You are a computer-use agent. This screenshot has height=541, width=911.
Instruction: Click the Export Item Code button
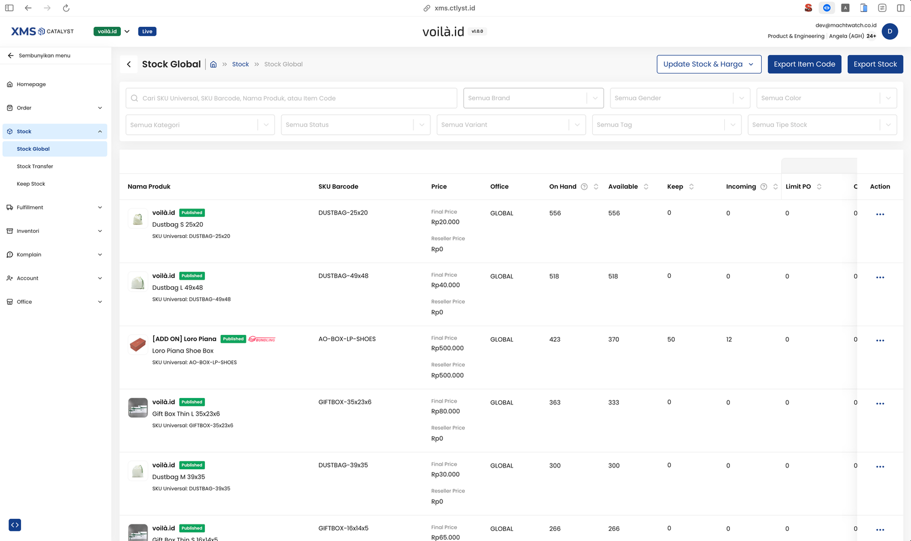coord(805,64)
